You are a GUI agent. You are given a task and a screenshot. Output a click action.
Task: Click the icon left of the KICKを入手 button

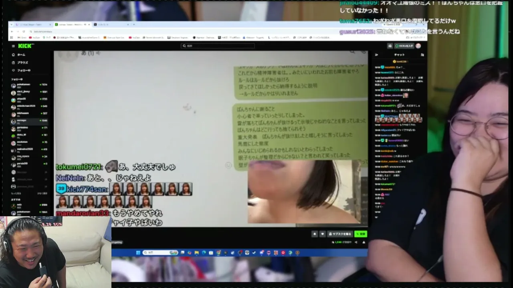[390, 46]
